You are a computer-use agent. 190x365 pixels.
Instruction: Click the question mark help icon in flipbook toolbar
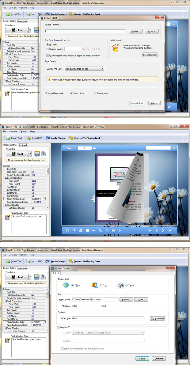point(74,230)
